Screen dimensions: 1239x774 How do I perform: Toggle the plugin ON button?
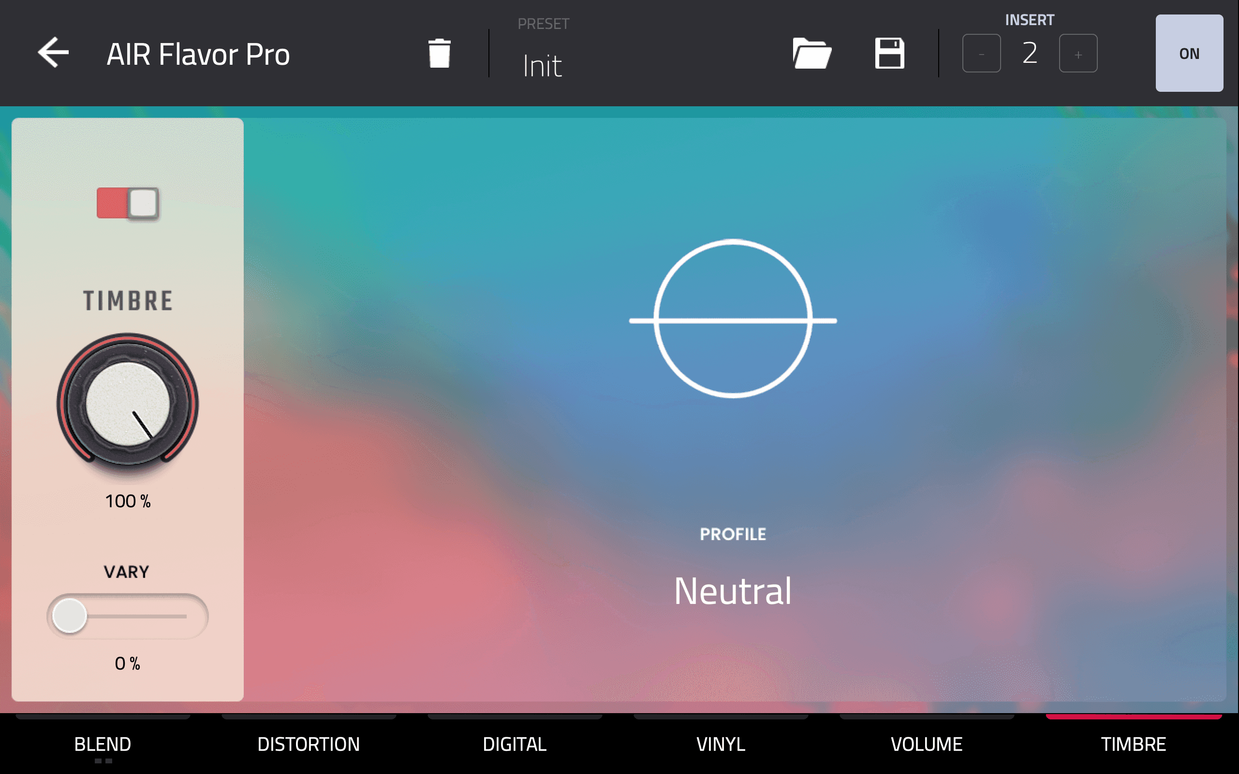pos(1189,53)
